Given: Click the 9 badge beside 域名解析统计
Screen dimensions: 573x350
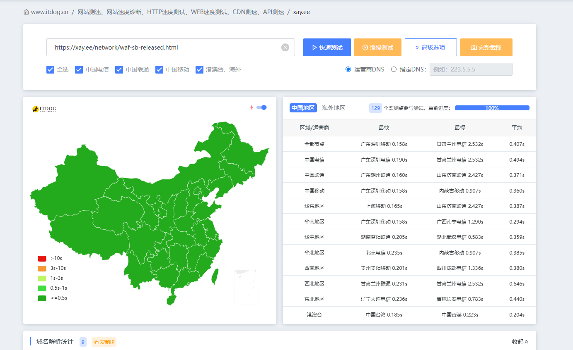Looking at the screenshot, I should point(83,342).
